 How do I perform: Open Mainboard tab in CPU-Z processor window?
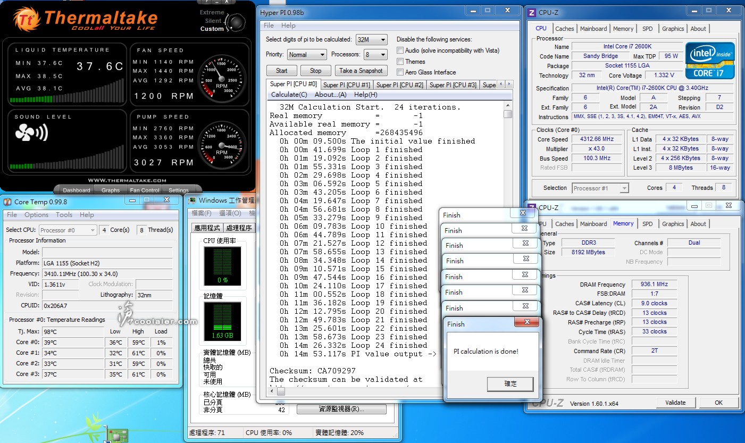pos(593,29)
